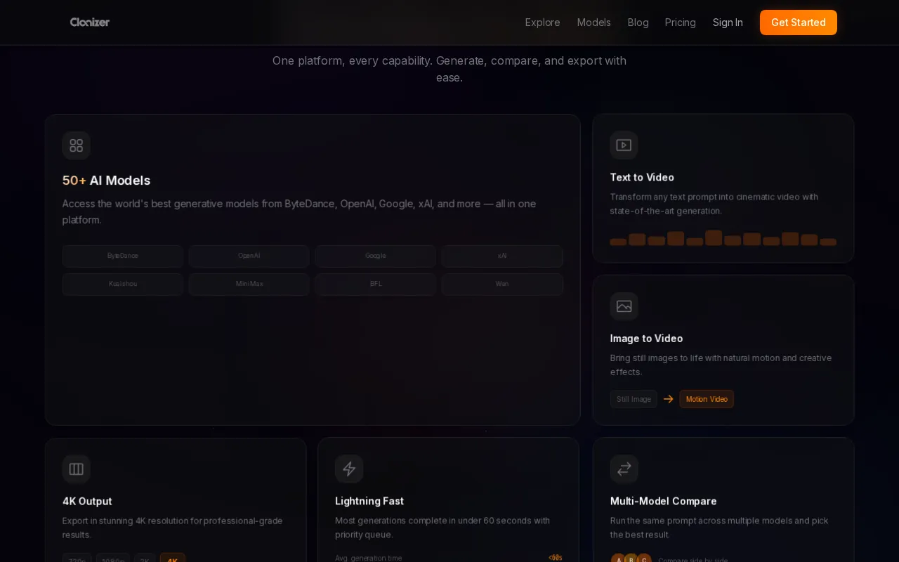Click the 4K Output heading

tap(87, 501)
